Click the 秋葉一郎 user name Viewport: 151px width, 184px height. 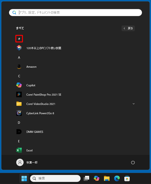32,162
